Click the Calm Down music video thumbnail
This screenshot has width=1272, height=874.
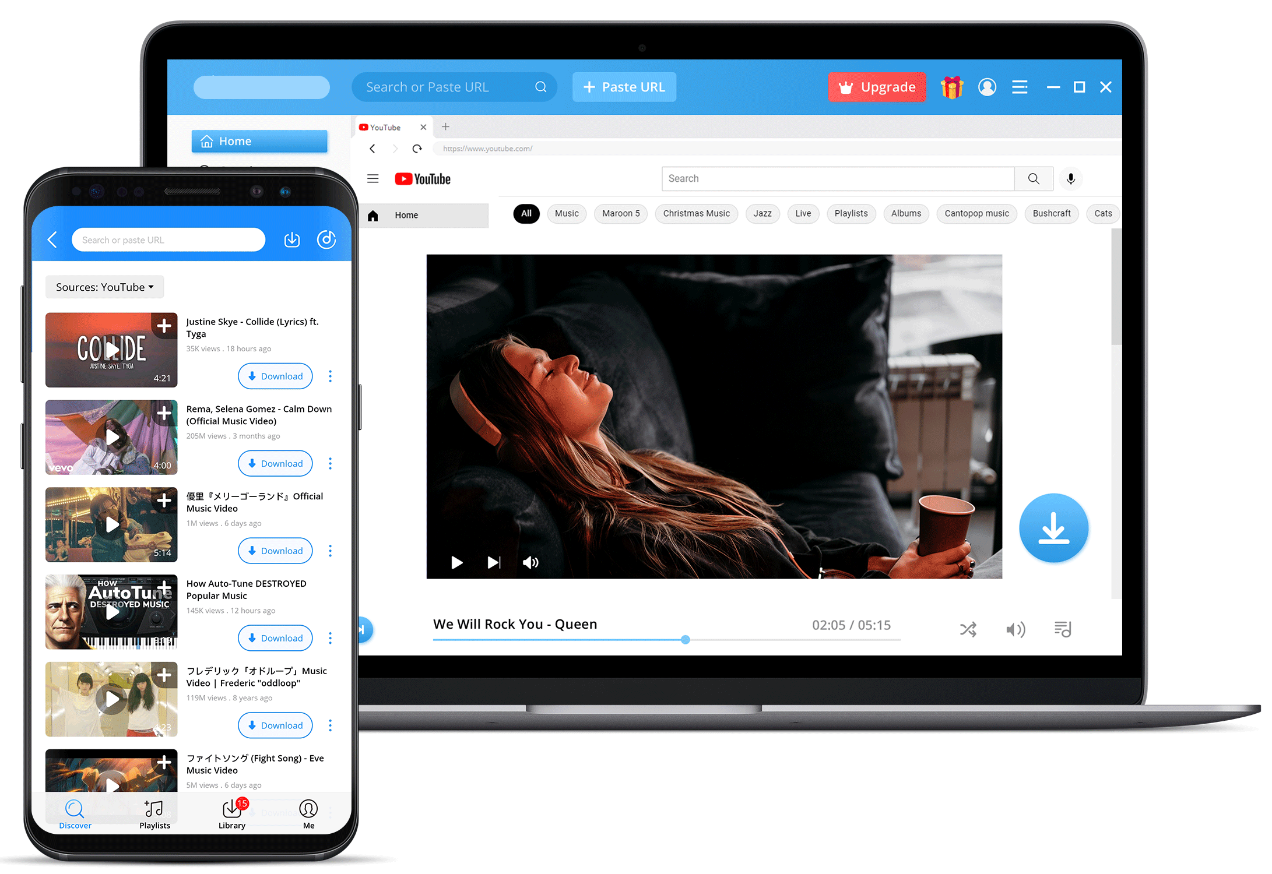point(112,438)
